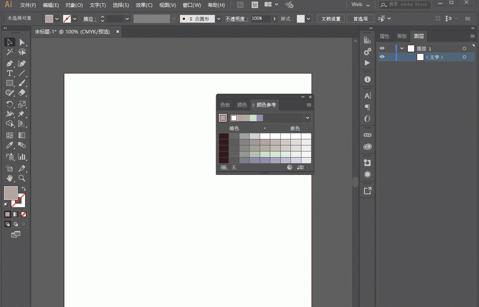This screenshot has height=307, width=479.
Task: Expand the harmony rules dropdown in 颜色参考
Action: [x=307, y=118]
